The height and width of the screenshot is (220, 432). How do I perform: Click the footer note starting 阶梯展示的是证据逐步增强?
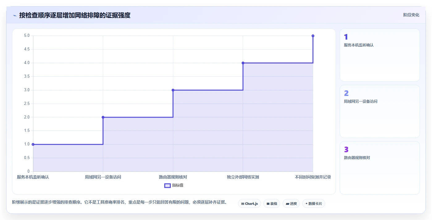click(120, 202)
